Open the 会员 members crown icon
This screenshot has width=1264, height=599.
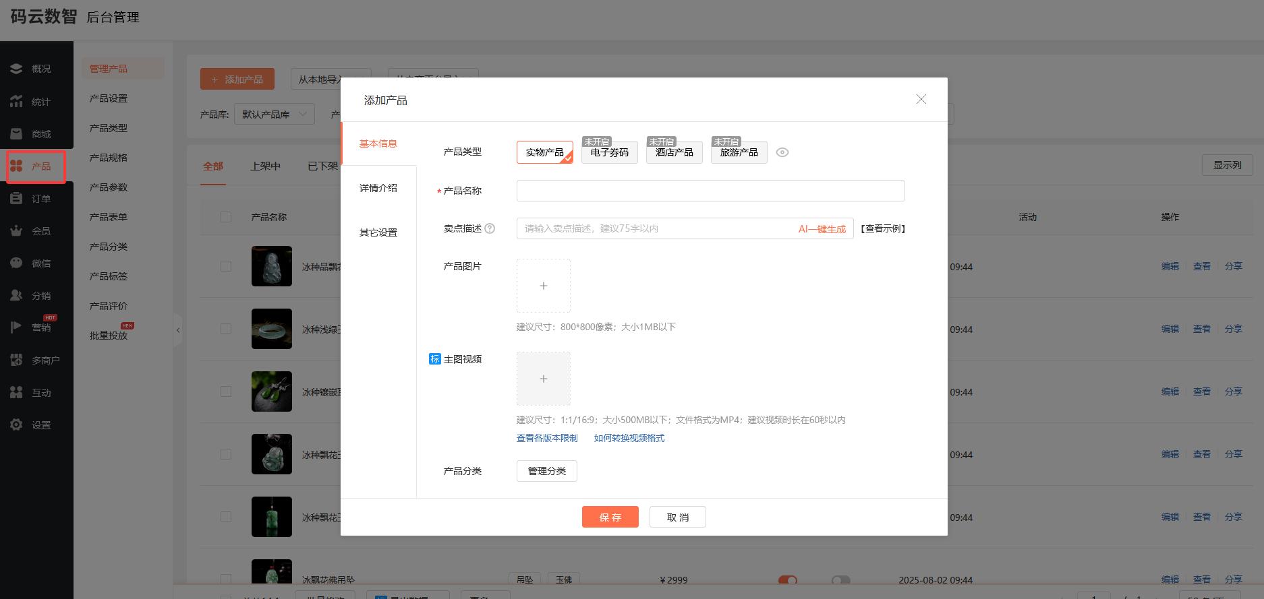tap(16, 231)
